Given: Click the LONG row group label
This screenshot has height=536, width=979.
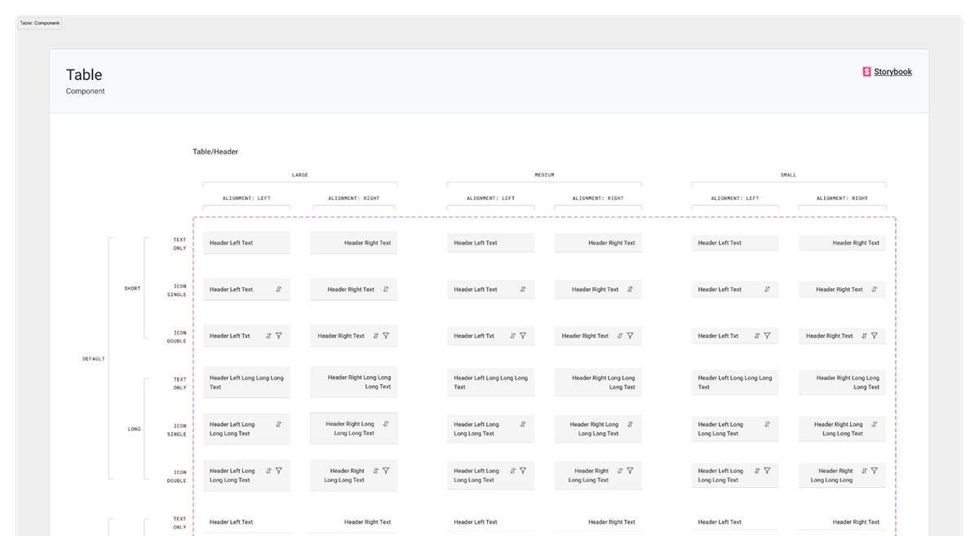Looking at the screenshot, I should 134,428.
